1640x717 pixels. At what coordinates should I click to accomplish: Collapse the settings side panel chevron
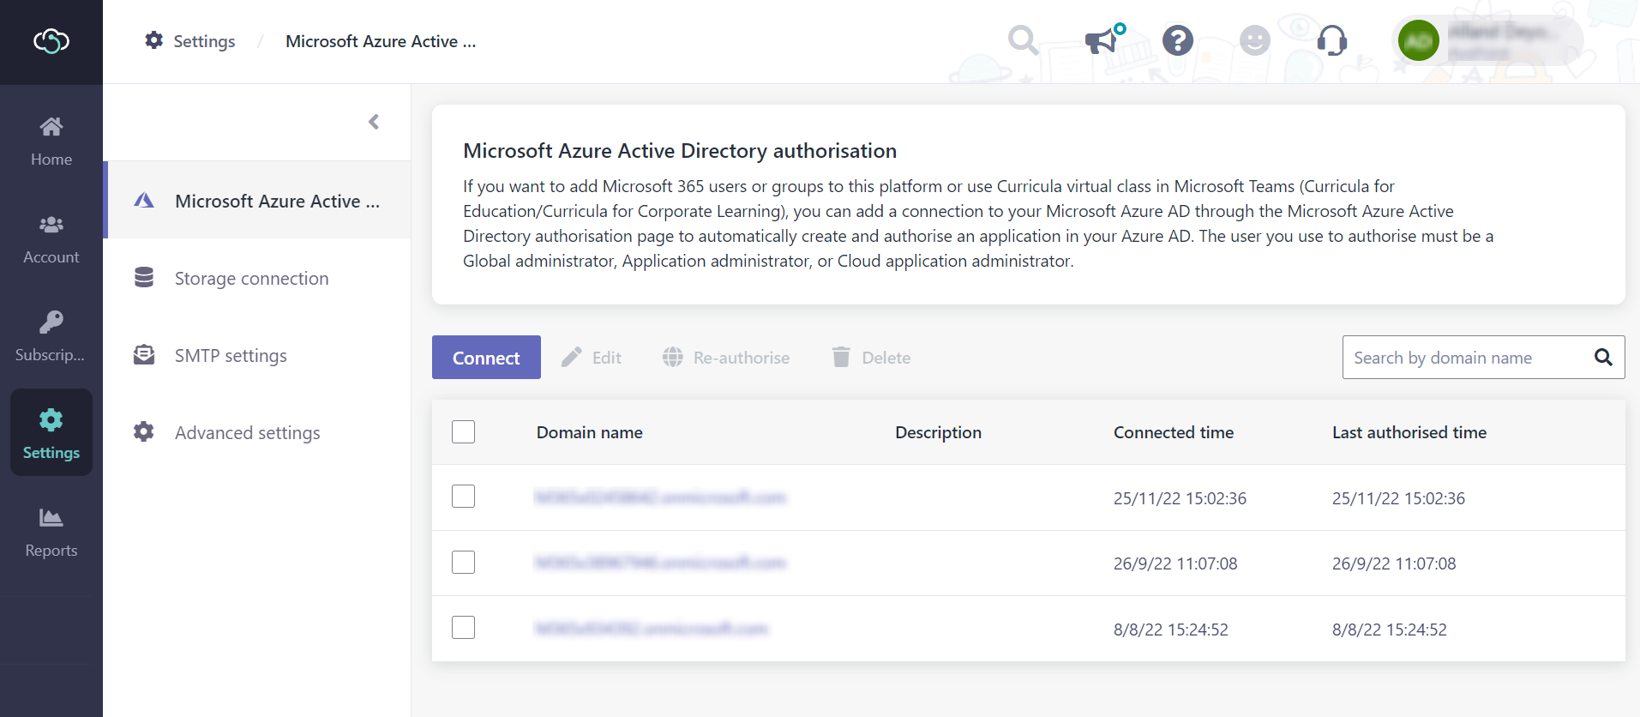pyautogui.click(x=374, y=122)
